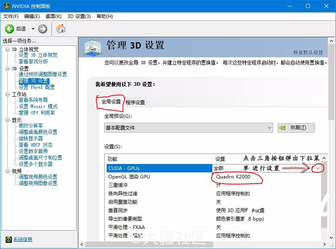Click the settings list scroll-up arrow

pyautogui.click(x=324, y=158)
